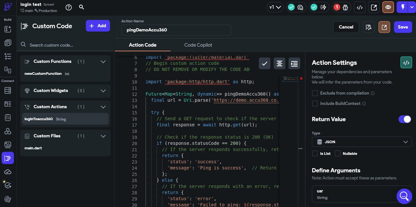This screenshot has width=416, height=207.
Task: Open the v1 version dropdown
Action: [275, 7]
